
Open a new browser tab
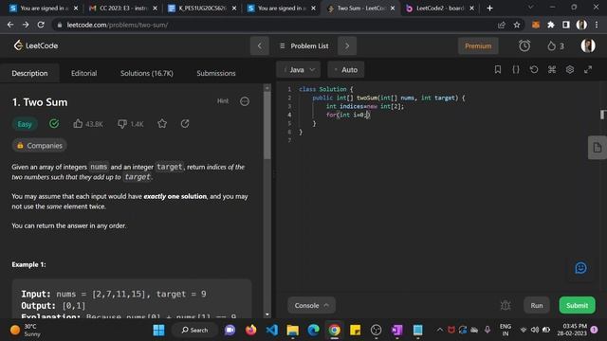(x=489, y=9)
